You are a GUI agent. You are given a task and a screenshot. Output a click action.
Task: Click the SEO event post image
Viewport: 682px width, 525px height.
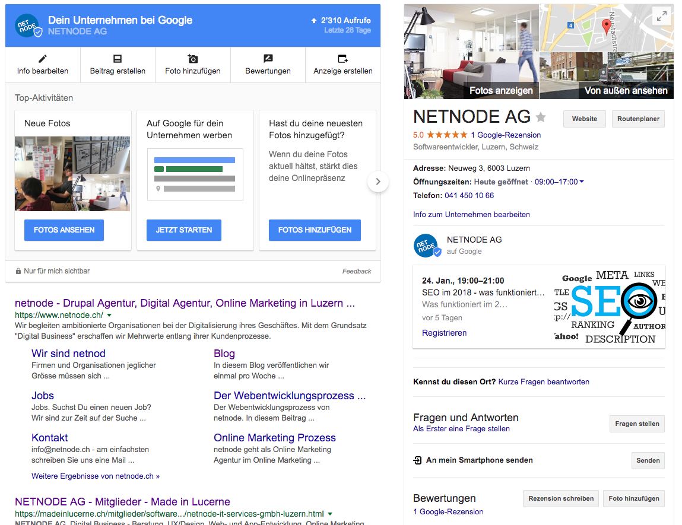point(610,307)
